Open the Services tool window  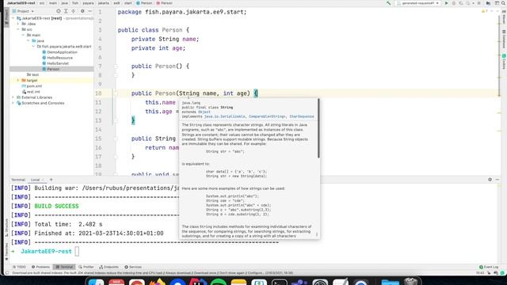pos(133,267)
